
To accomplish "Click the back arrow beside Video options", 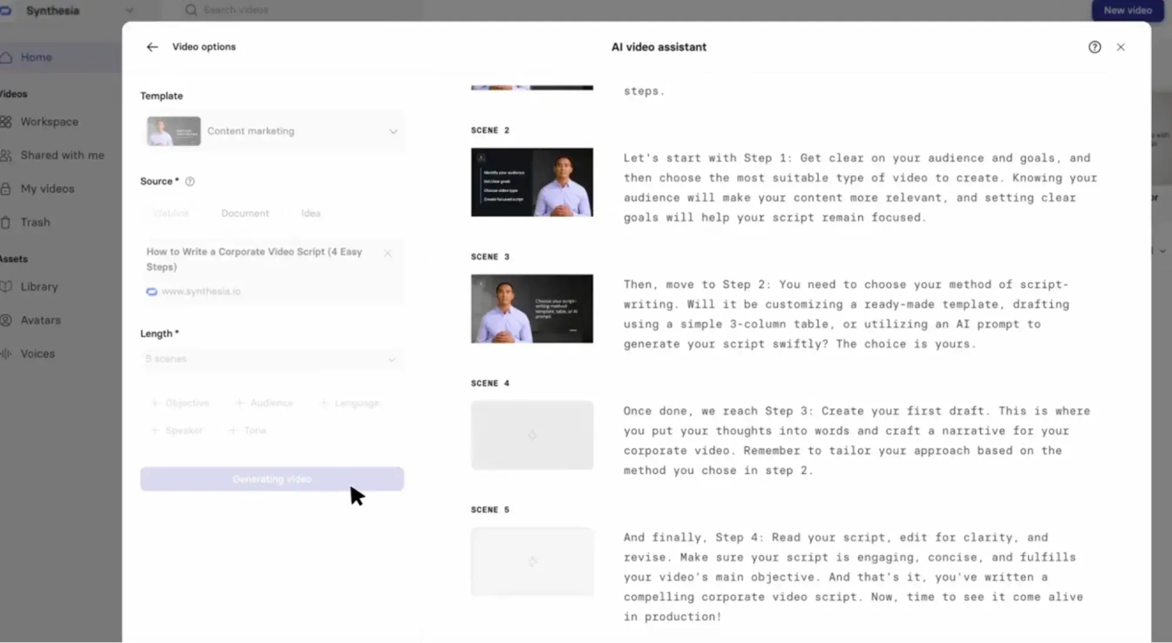I will (152, 47).
